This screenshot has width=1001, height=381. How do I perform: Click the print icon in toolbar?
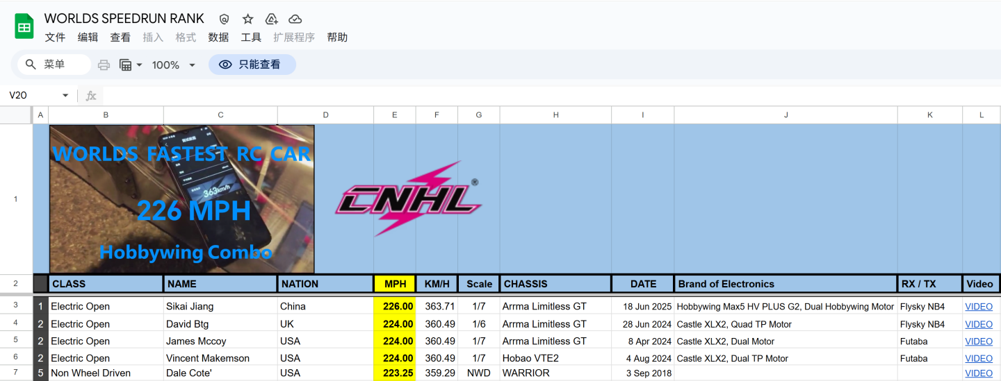104,65
